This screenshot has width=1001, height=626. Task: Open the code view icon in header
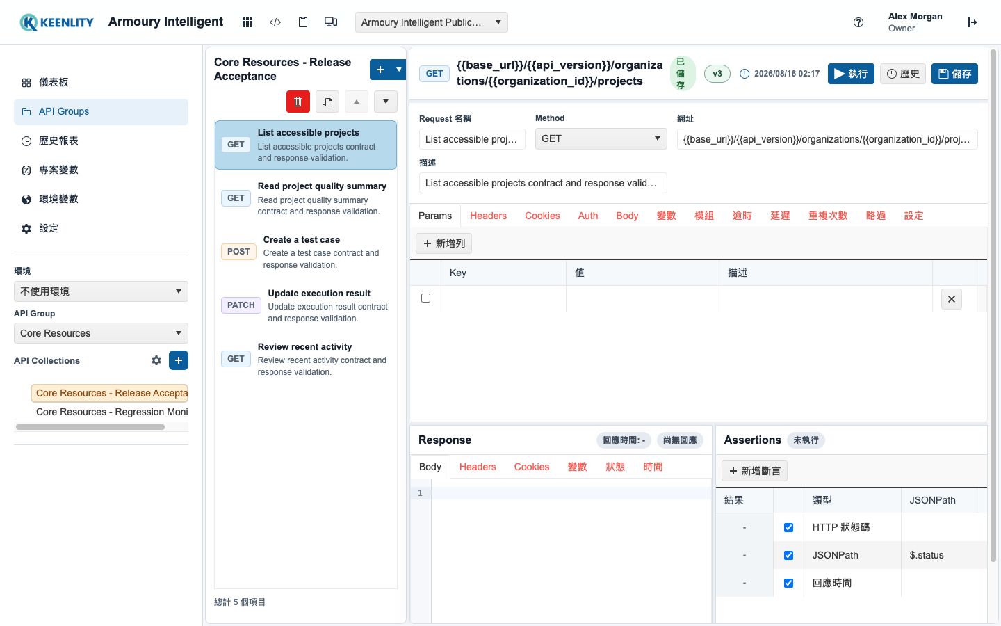point(275,22)
